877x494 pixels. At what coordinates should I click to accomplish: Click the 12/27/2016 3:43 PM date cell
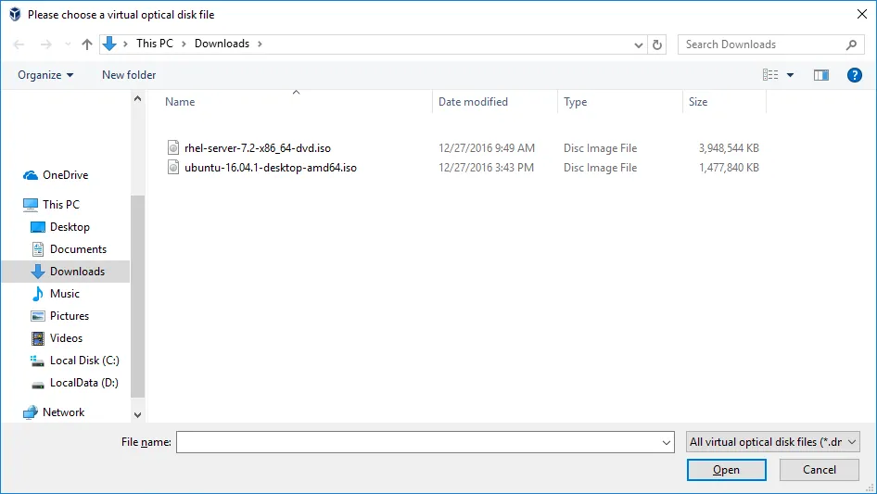(x=486, y=168)
